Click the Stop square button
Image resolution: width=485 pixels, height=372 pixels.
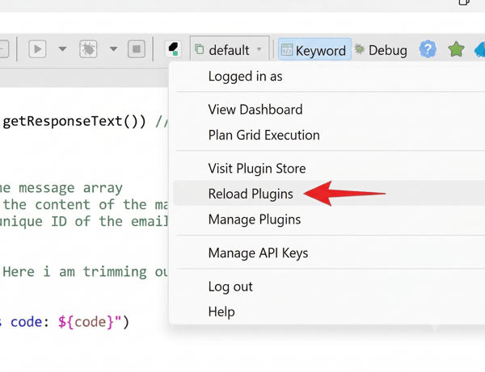[137, 48]
